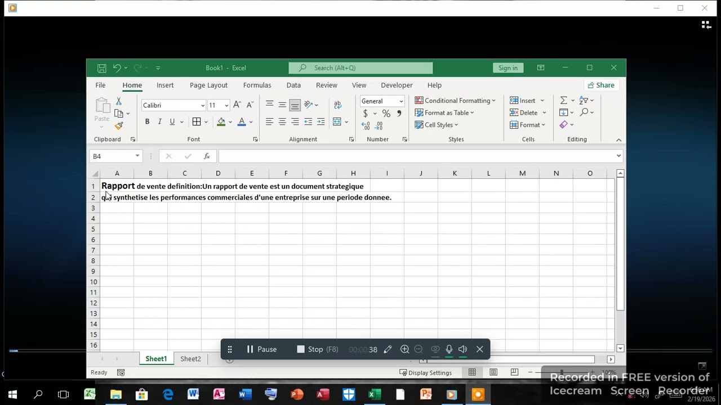721x405 pixels.
Task: Click the Wrap Text icon
Action: click(x=337, y=105)
